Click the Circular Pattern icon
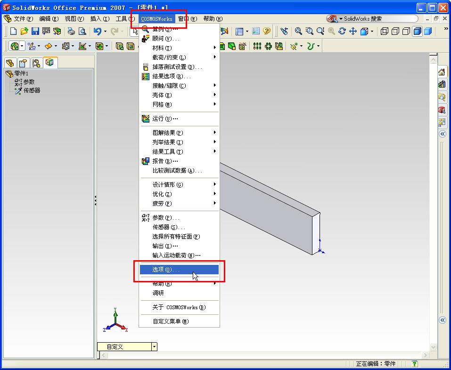 point(268,46)
